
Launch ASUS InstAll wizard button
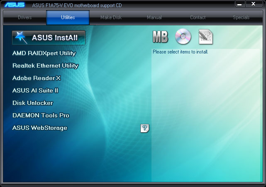coord(49,38)
